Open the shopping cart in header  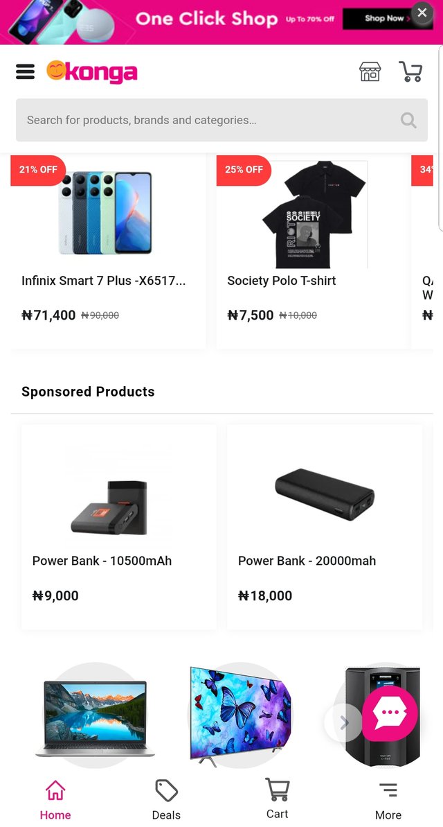tap(410, 71)
